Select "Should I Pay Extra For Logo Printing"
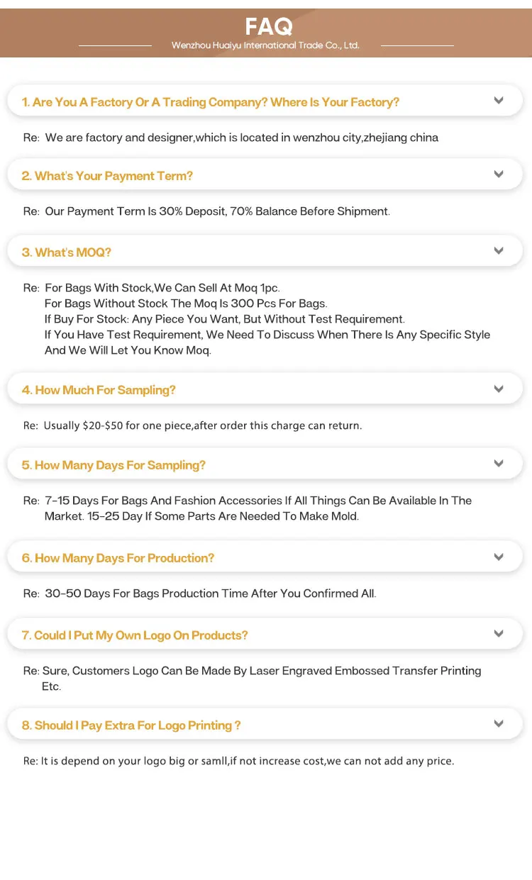 coord(131,725)
